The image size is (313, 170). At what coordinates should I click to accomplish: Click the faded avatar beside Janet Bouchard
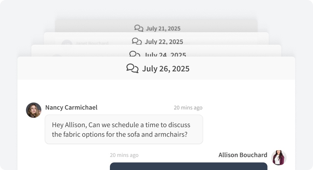point(67,44)
